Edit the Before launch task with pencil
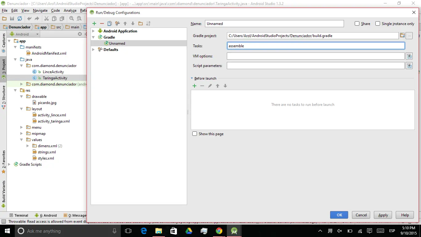Image resolution: width=421 pixels, height=237 pixels. (210, 86)
